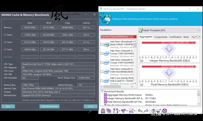Open the save icon's dropdown arrow
Viewport: 203px width, 121px height.
tap(119, 111)
